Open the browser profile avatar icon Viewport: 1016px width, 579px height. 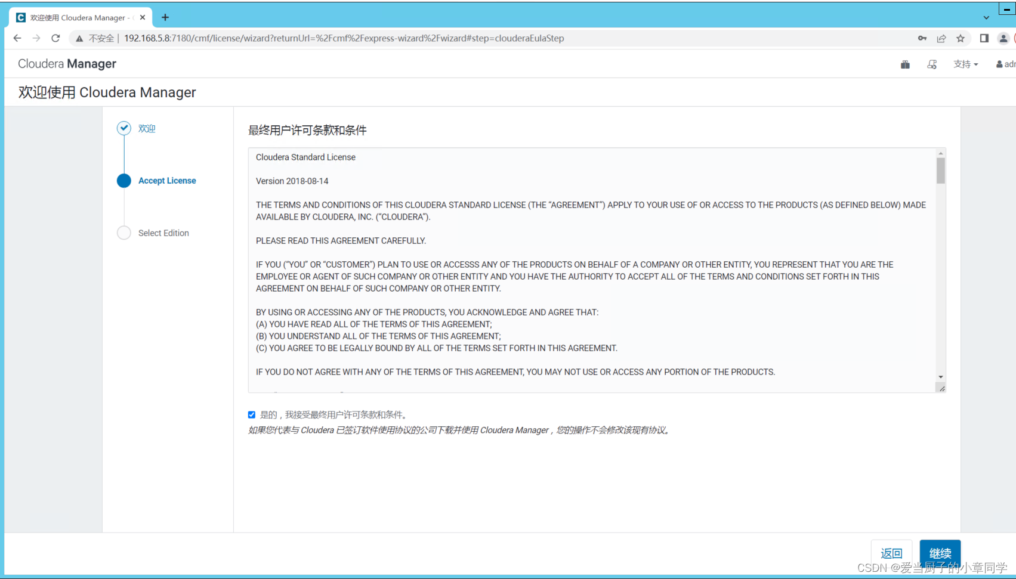[x=1003, y=38]
